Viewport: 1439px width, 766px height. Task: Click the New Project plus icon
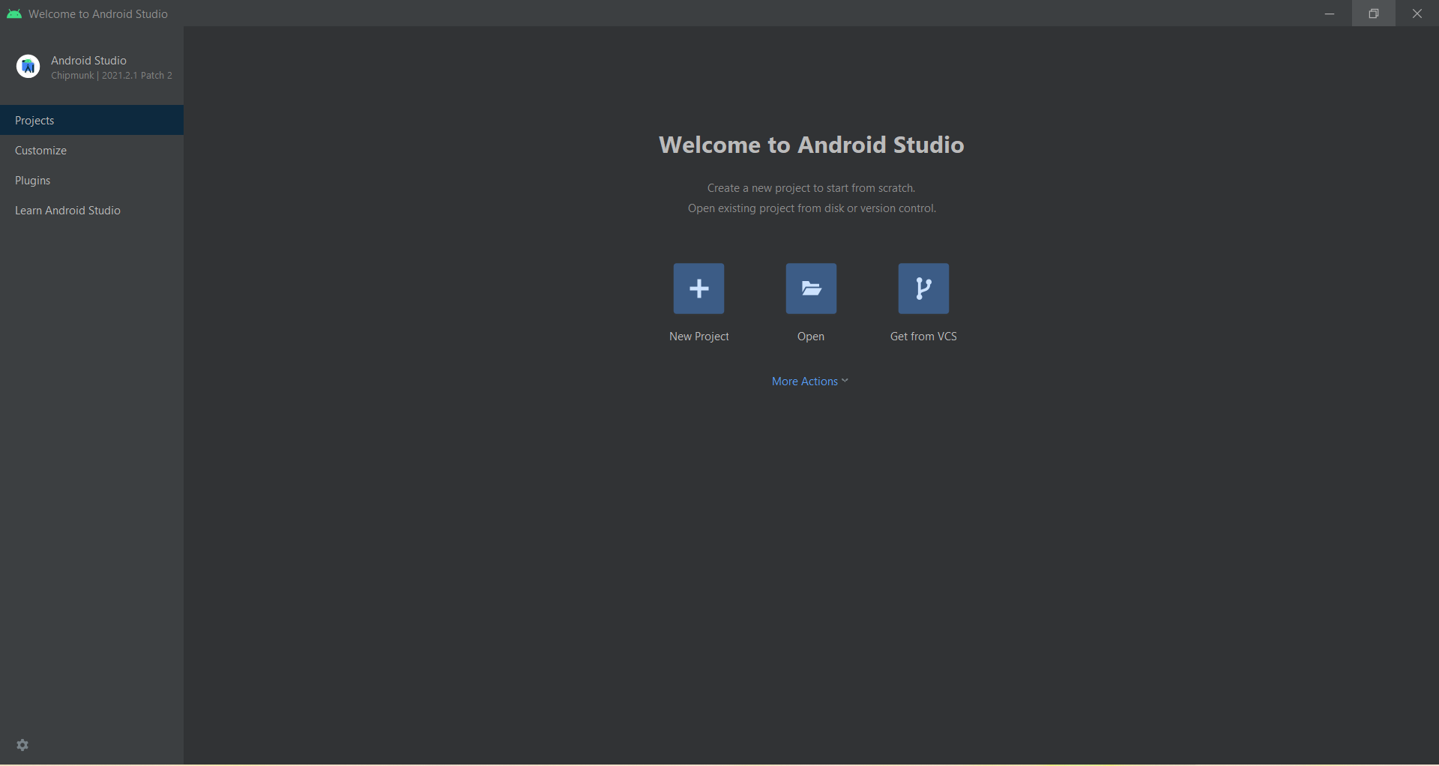point(699,289)
